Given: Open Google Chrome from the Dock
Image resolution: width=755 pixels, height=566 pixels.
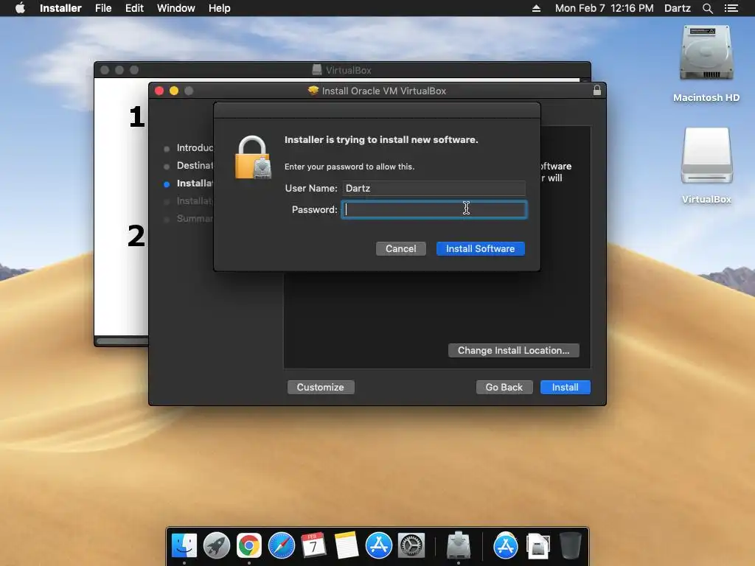Looking at the screenshot, I should coord(249,545).
